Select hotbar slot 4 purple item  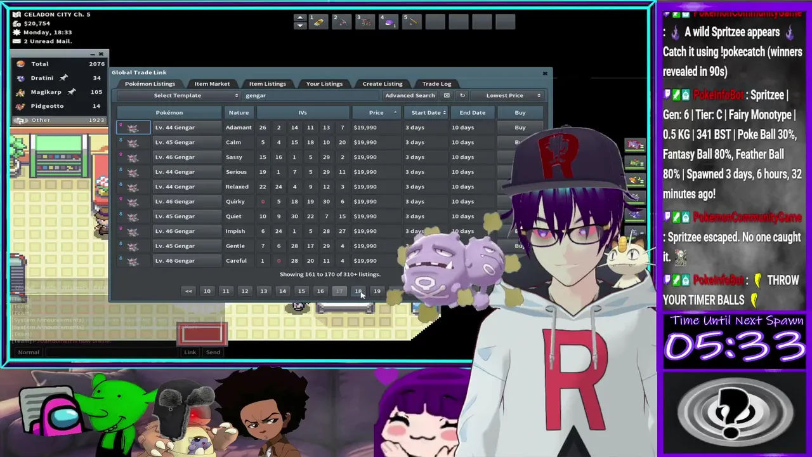tap(388, 22)
